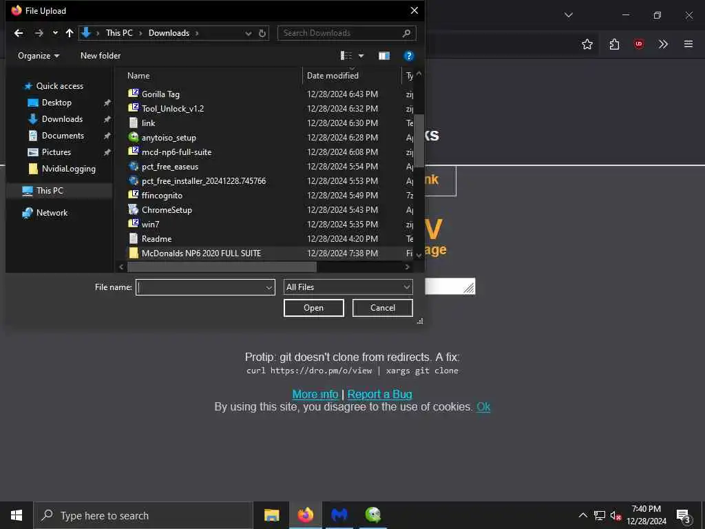Click the refresh icon beside address bar
This screenshot has width=705, height=529.
click(x=262, y=33)
